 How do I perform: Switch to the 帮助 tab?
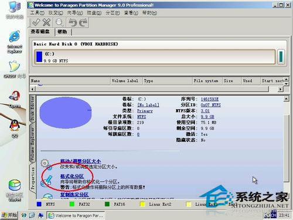pos(62,32)
